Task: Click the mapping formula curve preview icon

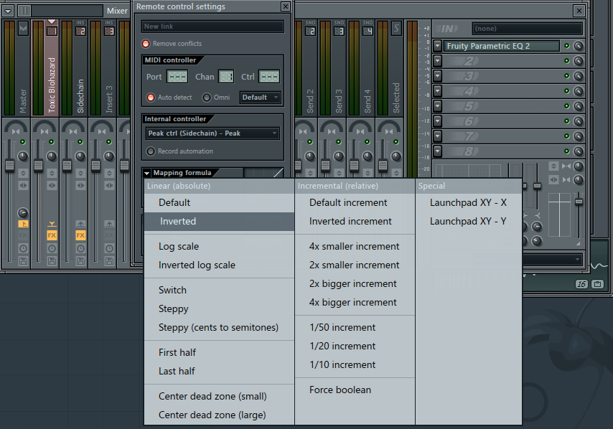Action: click(x=263, y=172)
